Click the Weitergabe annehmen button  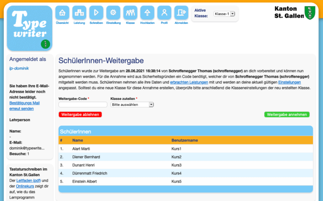click(287, 115)
